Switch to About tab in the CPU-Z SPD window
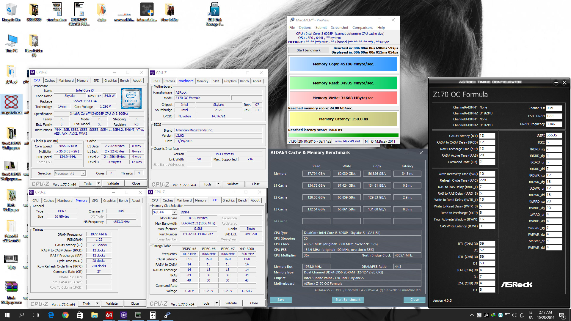Viewport: 571px width, 321px height. coord(255,200)
